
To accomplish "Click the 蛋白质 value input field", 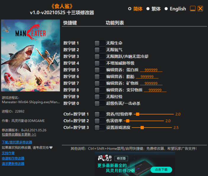I will (151, 70).
